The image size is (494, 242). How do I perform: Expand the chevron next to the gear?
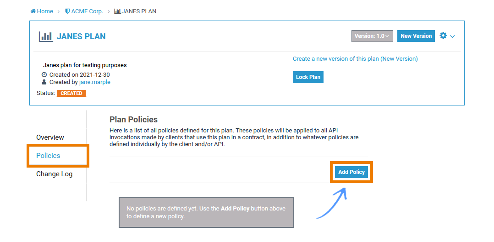pyautogui.click(x=452, y=37)
